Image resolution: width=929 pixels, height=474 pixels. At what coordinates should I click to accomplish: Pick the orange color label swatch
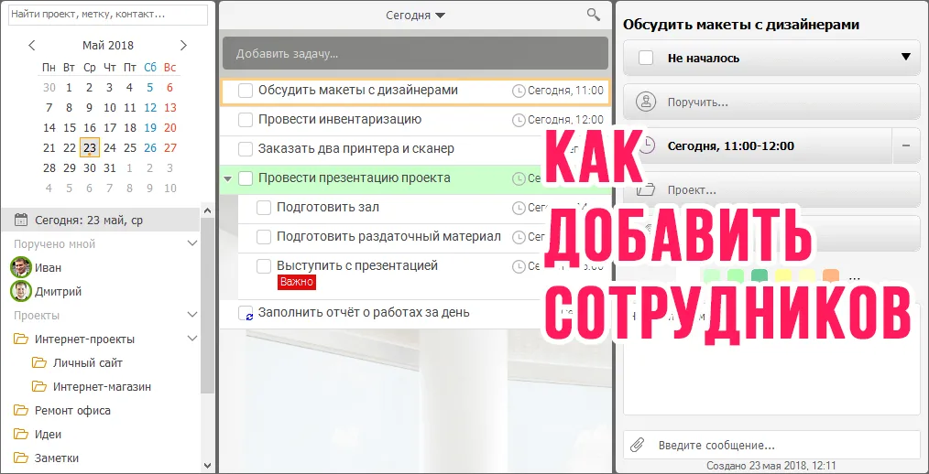click(x=831, y=276)
